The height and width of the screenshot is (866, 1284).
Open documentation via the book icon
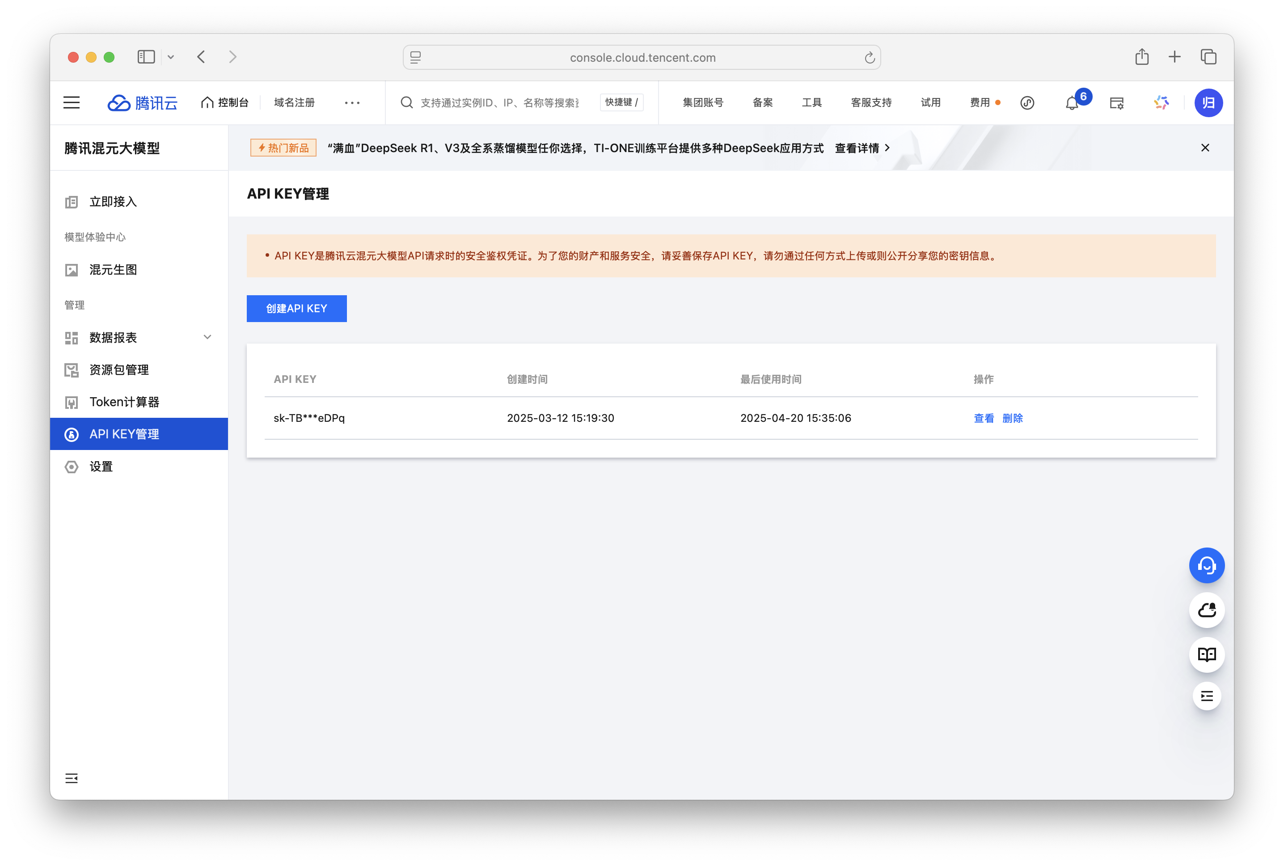click(1207, 655)
